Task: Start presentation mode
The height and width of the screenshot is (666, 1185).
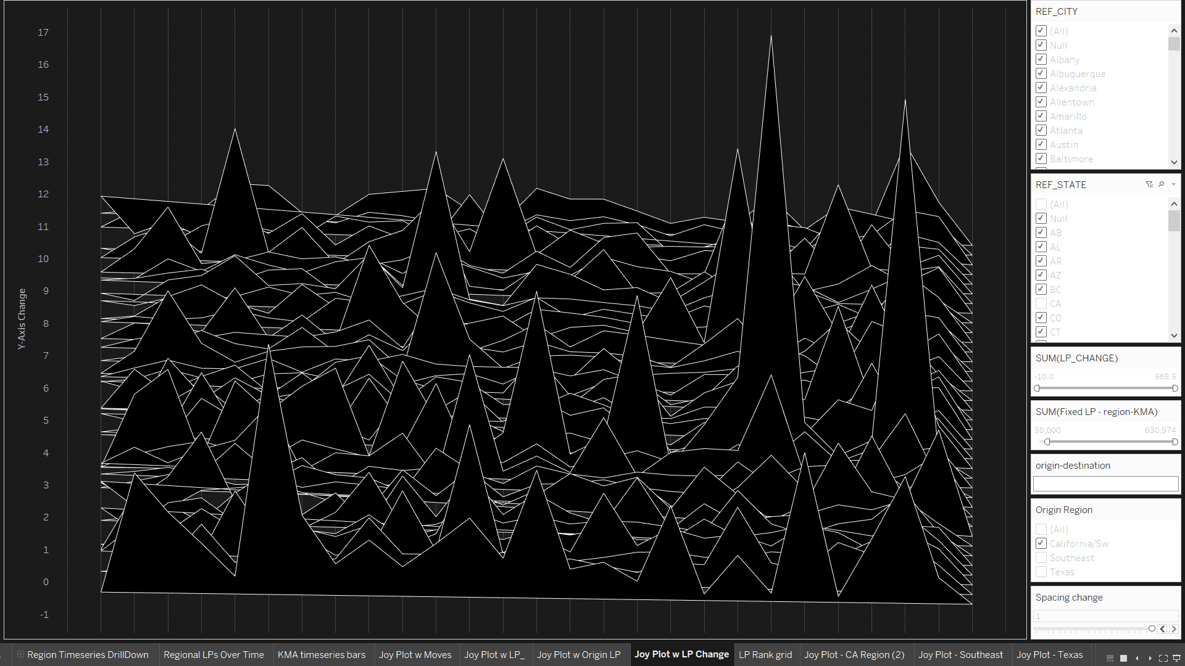Action: 1176,658
